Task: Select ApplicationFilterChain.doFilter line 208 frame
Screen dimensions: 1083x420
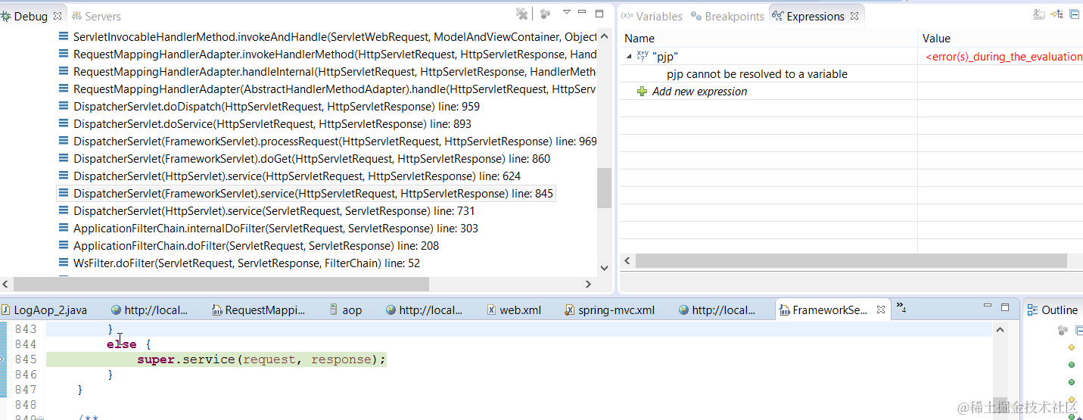Action: pos(249,245)
